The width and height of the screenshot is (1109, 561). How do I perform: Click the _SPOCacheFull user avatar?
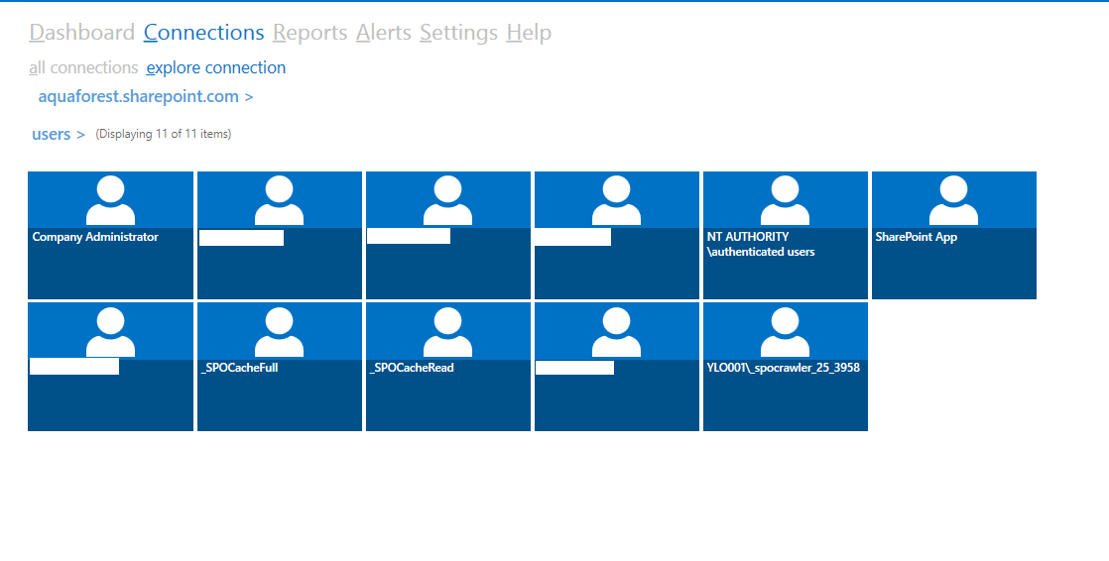tap(279, 332)
